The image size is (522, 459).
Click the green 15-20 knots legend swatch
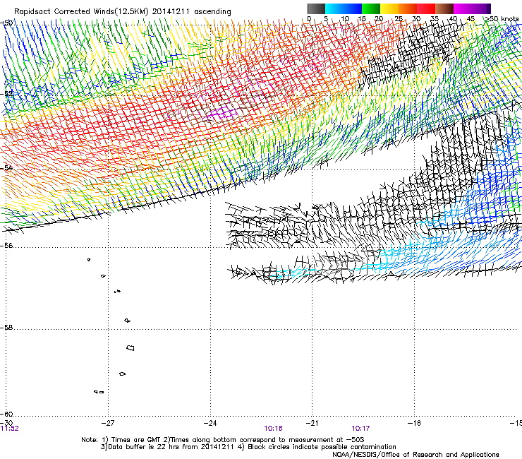coord(371,8)
